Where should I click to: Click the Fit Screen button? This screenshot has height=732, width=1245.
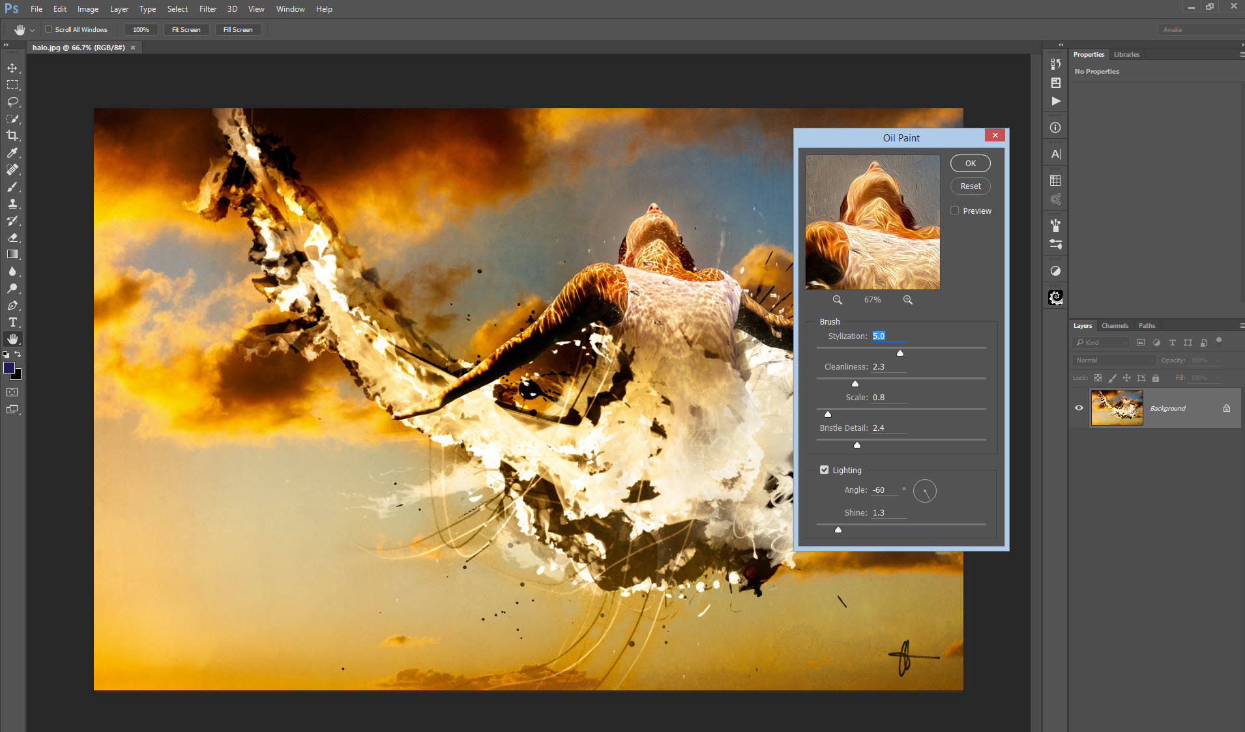pyautogui.click(x=186, y=29)
